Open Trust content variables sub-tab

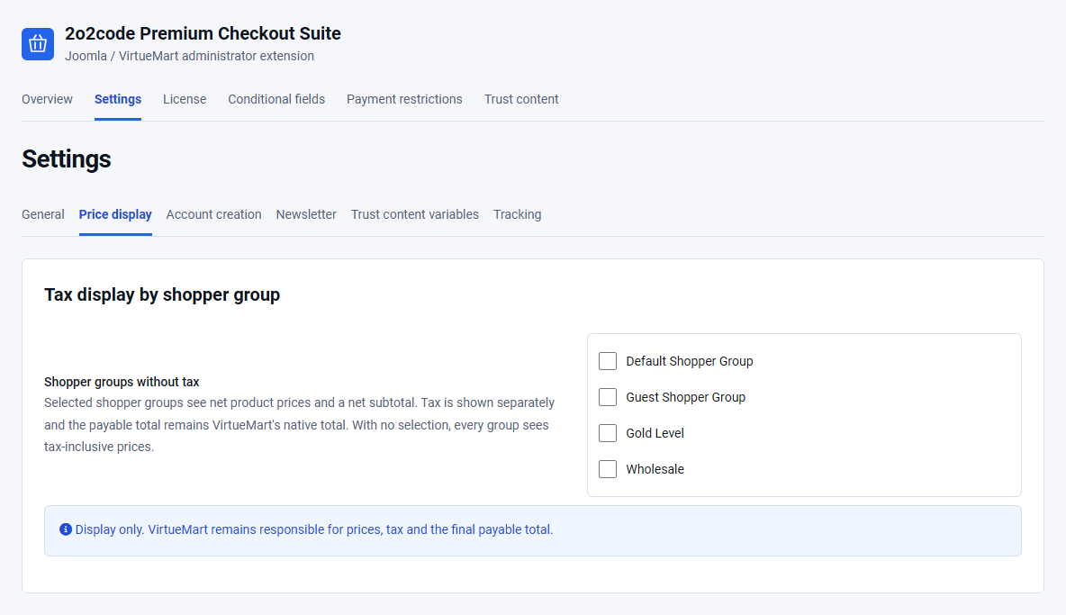pyautogui.click(x=415, y=214)
